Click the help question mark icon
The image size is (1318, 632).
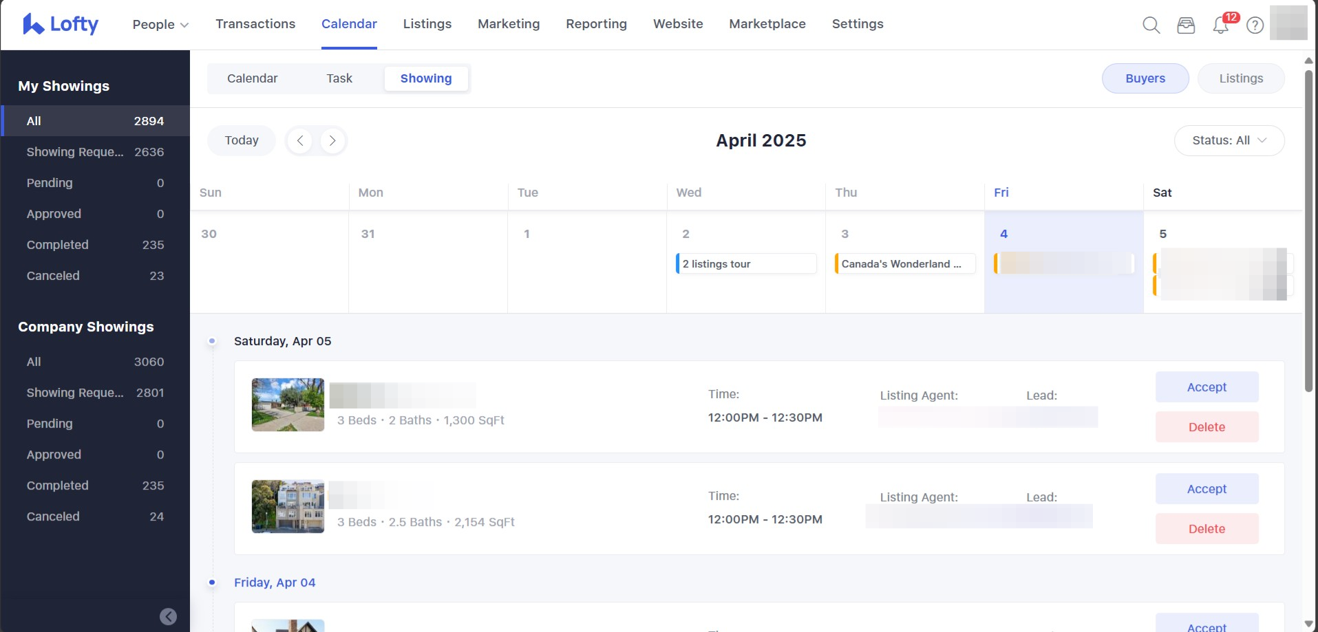(1255, 25)
